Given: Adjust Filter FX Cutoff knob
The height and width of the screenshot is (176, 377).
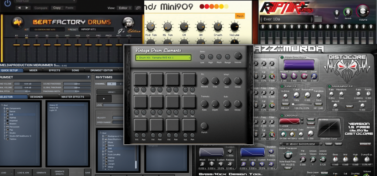Looking at the screenshot, I should tap(296, 95).
